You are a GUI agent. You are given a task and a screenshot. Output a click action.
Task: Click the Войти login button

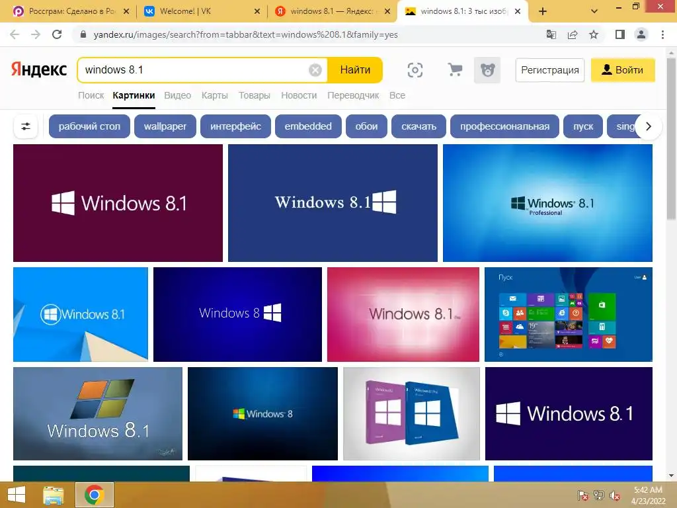(623, 70)
